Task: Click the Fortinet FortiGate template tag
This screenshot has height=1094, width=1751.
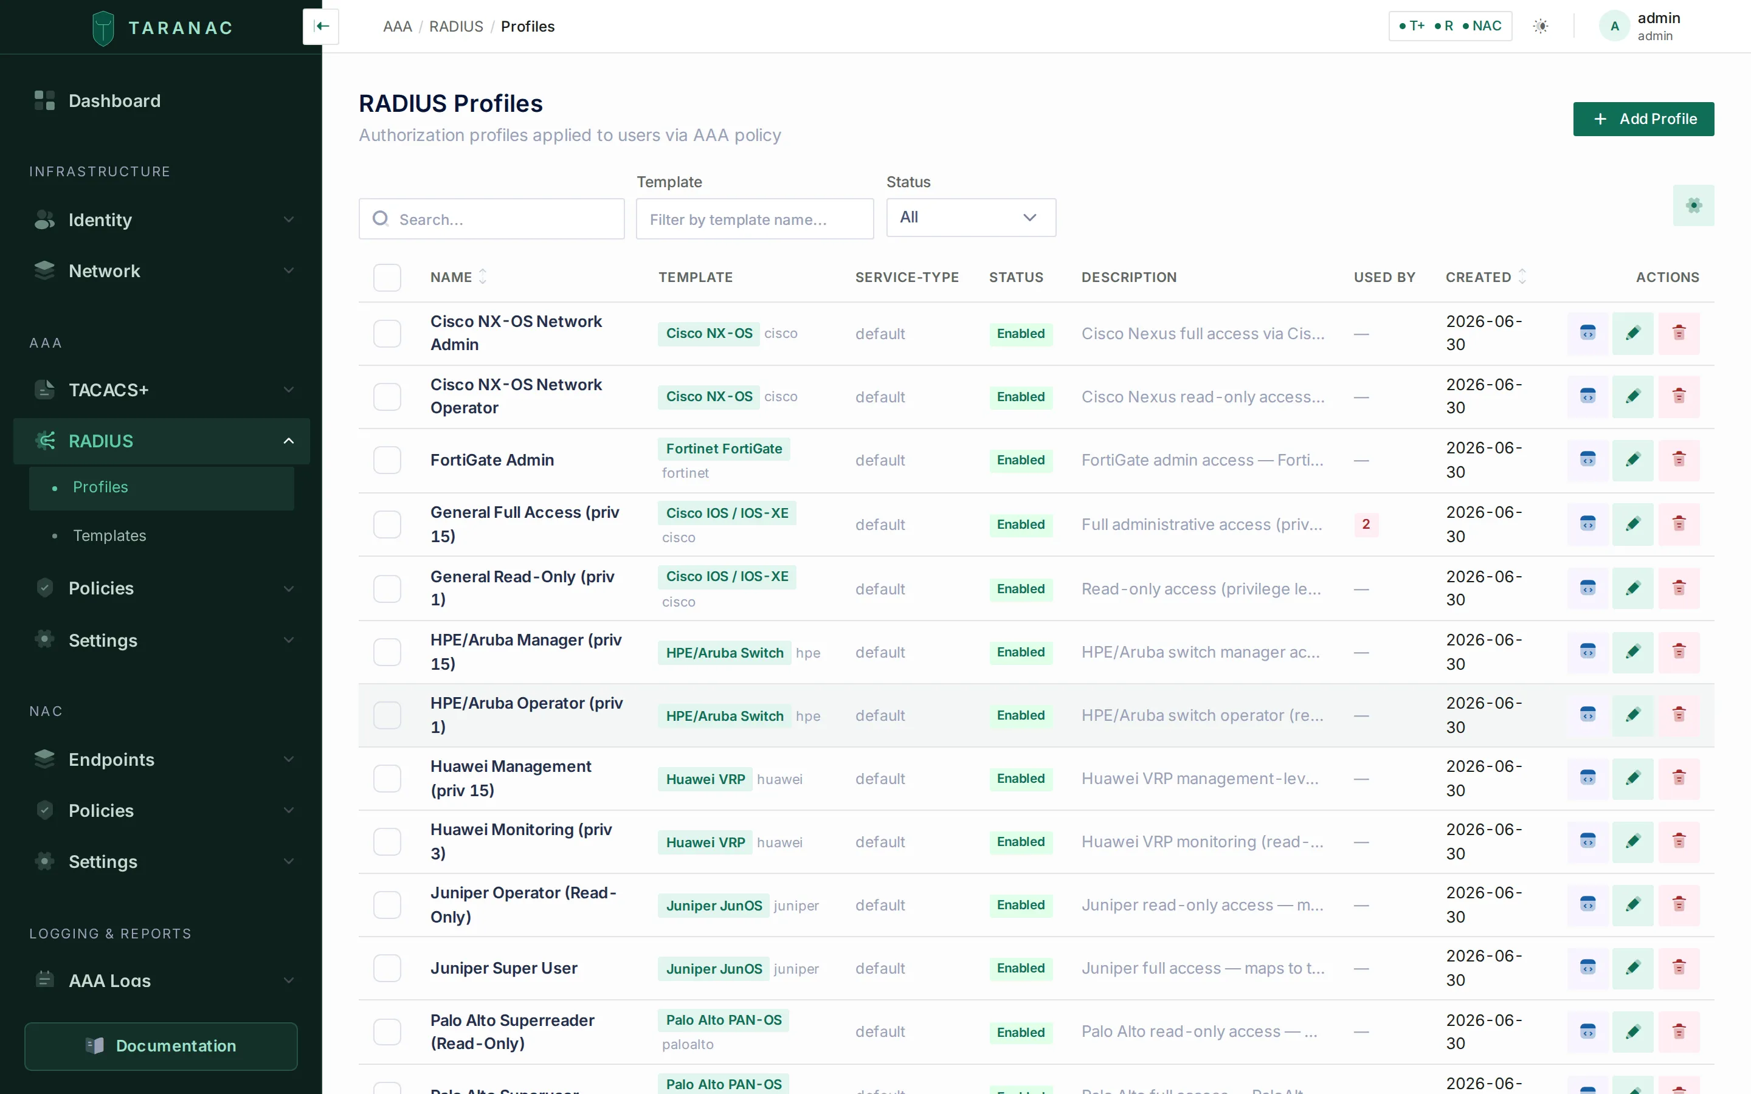Action: tap(724, 449)
